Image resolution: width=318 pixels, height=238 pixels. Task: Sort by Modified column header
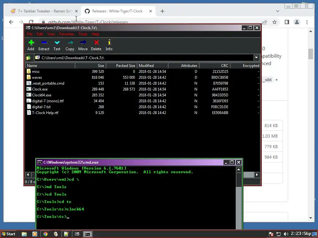(152, 66)
